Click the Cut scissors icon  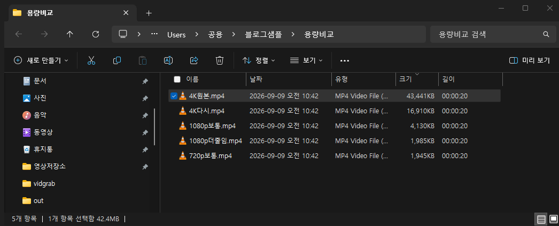[91, 60]
